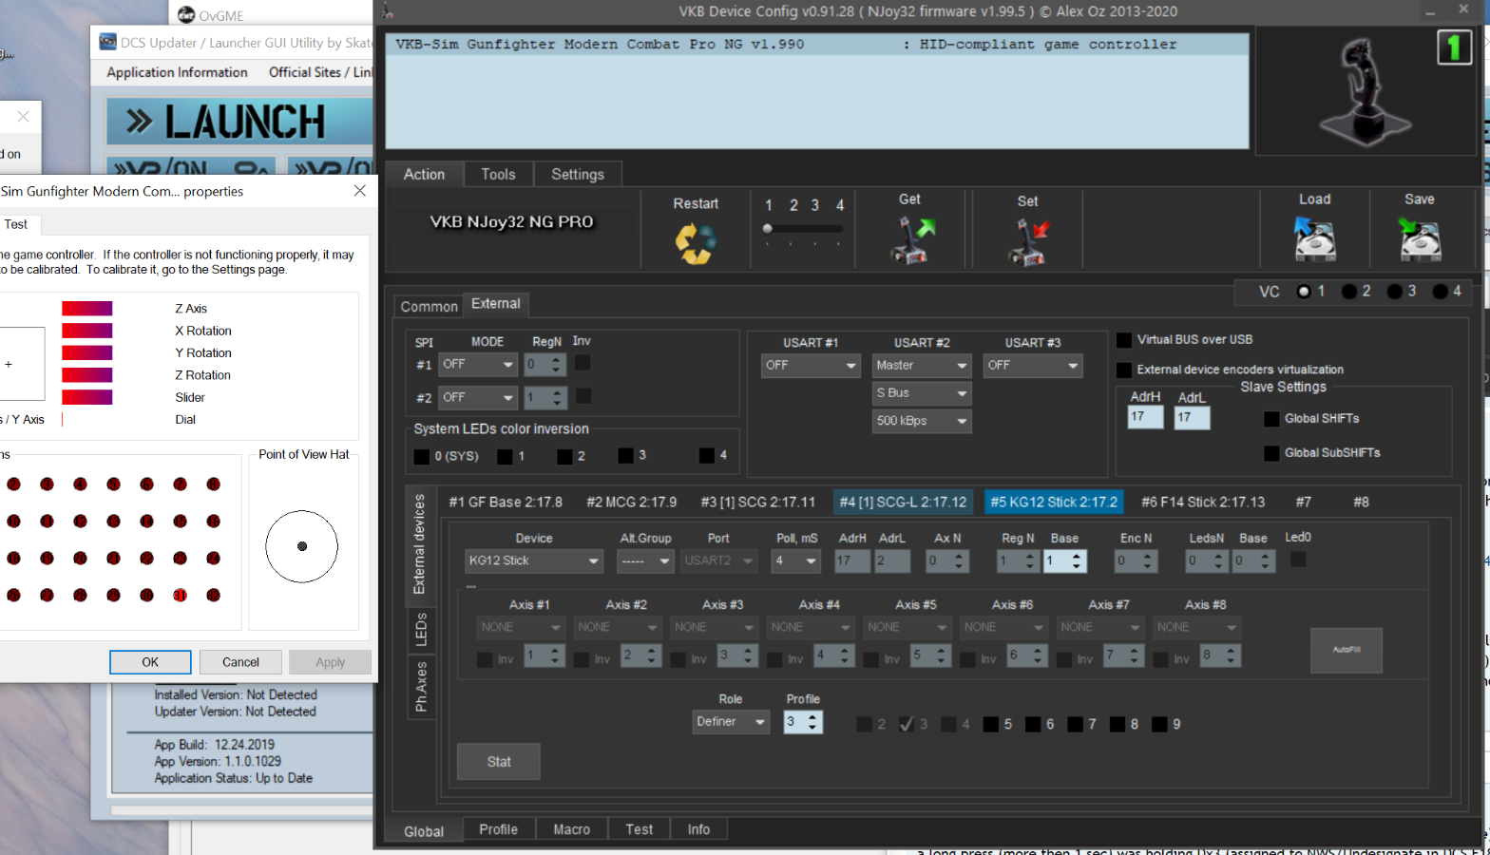Select VC radio option 4
This screenshot has width=1490, height=855.
click(x=1441, y=292)
